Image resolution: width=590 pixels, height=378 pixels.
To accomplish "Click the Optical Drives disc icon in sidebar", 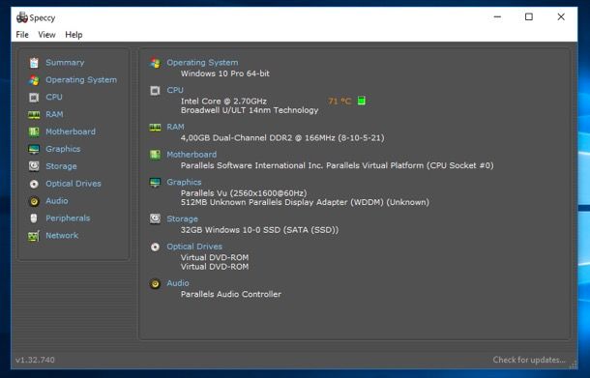I will click(x=34, y=184).
